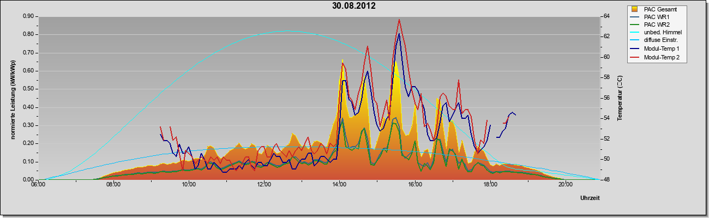
Task: Select the PAC WR2 legend entry
Action: click(656, 25)
